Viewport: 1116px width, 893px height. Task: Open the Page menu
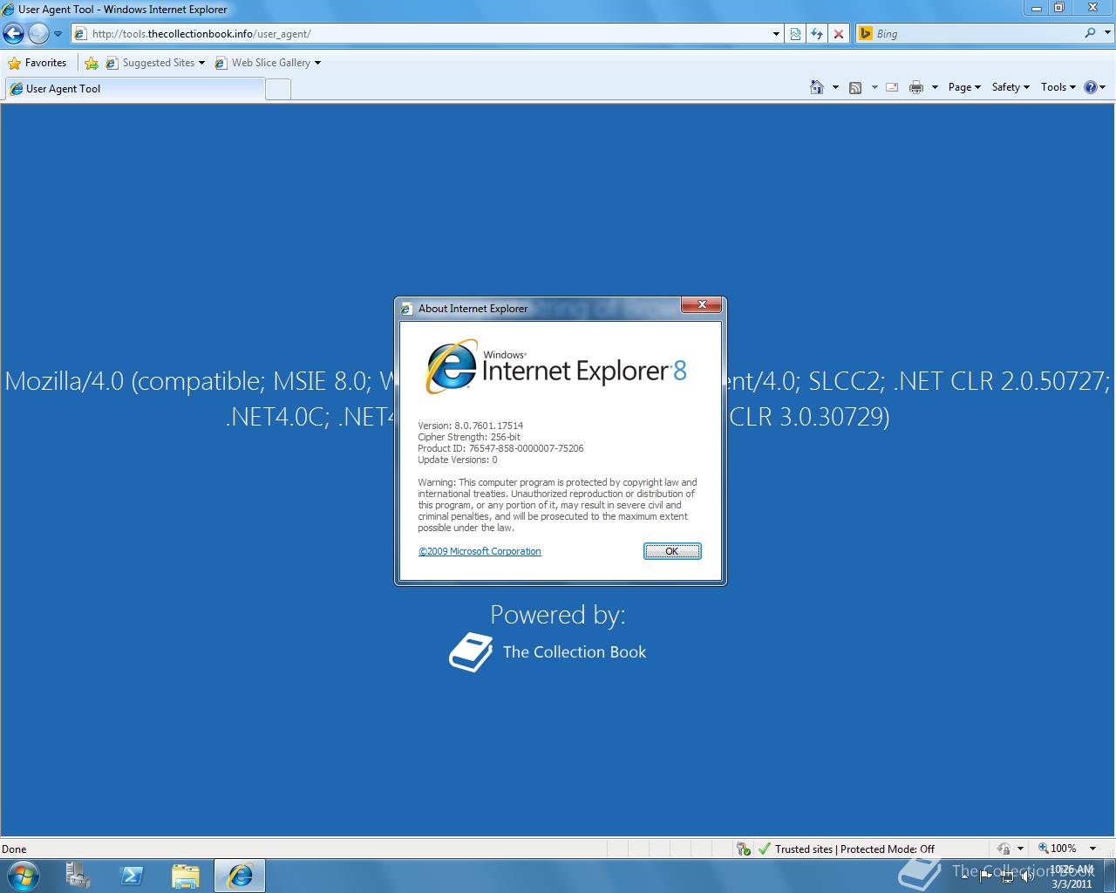tap(964, 87)
